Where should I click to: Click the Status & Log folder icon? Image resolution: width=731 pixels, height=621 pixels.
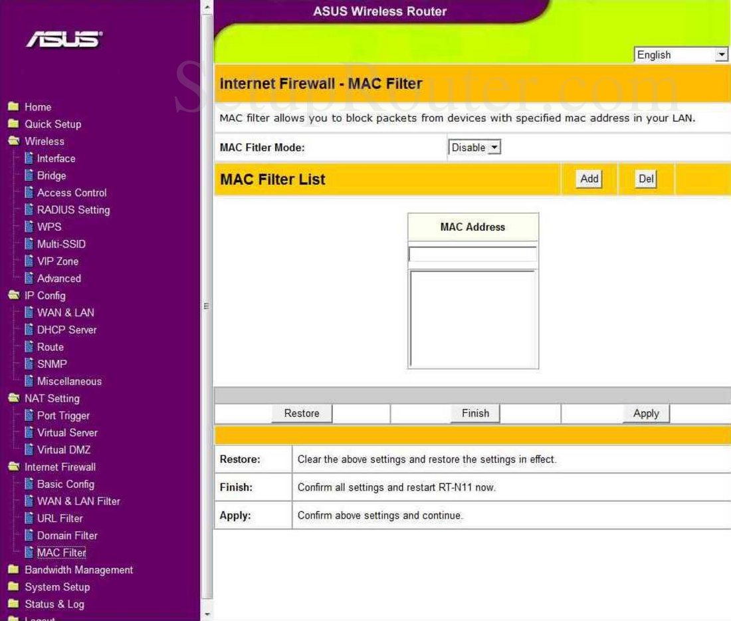point(15,604)
